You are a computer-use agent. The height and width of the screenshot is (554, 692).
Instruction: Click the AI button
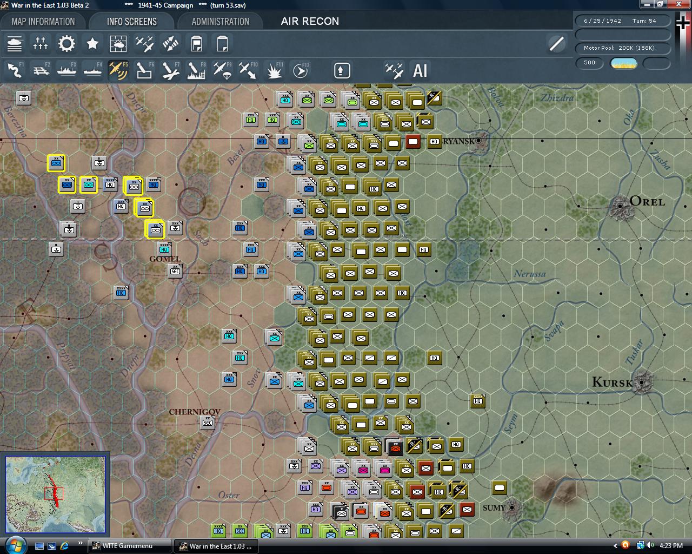point(420,71)
